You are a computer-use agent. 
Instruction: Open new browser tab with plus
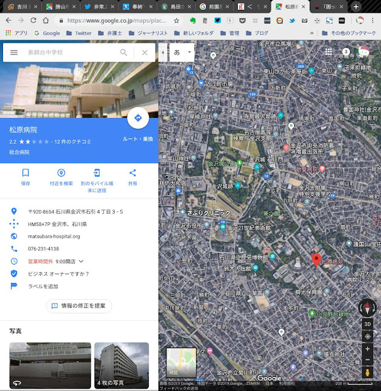pyautogui.click(x=356, y=7)
